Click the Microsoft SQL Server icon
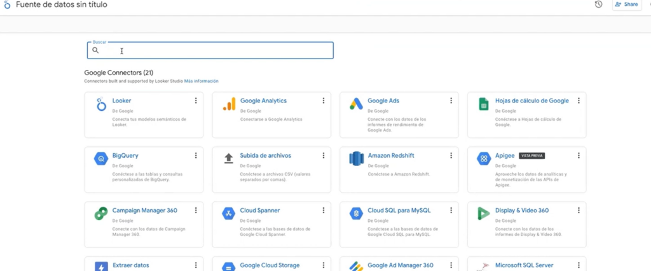 pos(484,267)
